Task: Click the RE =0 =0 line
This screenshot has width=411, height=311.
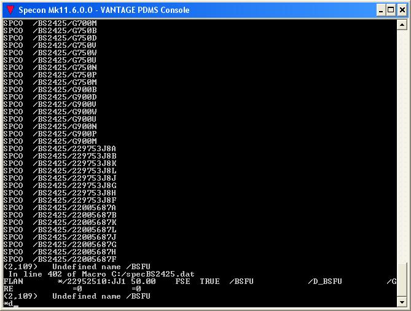Action: coord(72,289)
